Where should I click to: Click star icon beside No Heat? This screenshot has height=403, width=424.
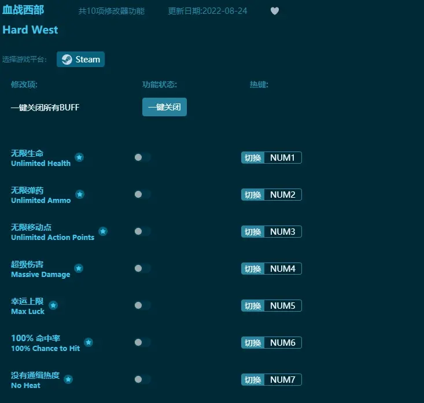pos(68,379)
